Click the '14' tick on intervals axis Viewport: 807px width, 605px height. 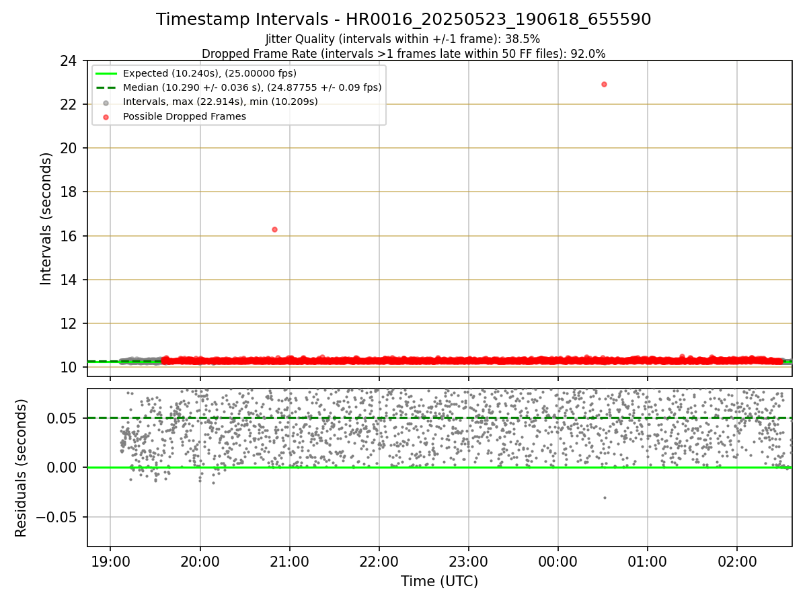click(x=69, y=280)
